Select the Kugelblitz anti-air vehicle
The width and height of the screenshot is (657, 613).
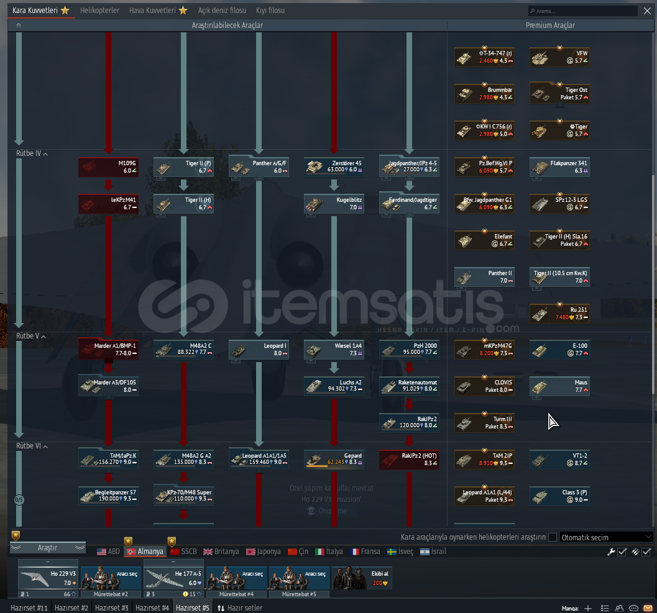click(x=334, y=204)
